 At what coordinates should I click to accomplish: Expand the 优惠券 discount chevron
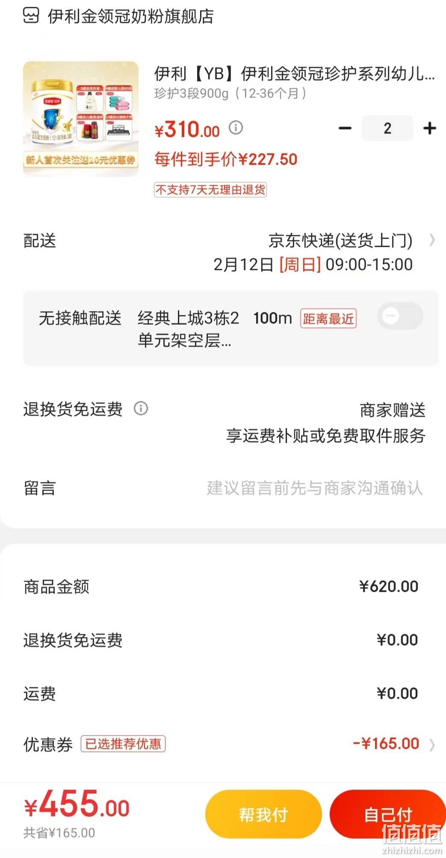pyautogui.click(x=432, y=745)
